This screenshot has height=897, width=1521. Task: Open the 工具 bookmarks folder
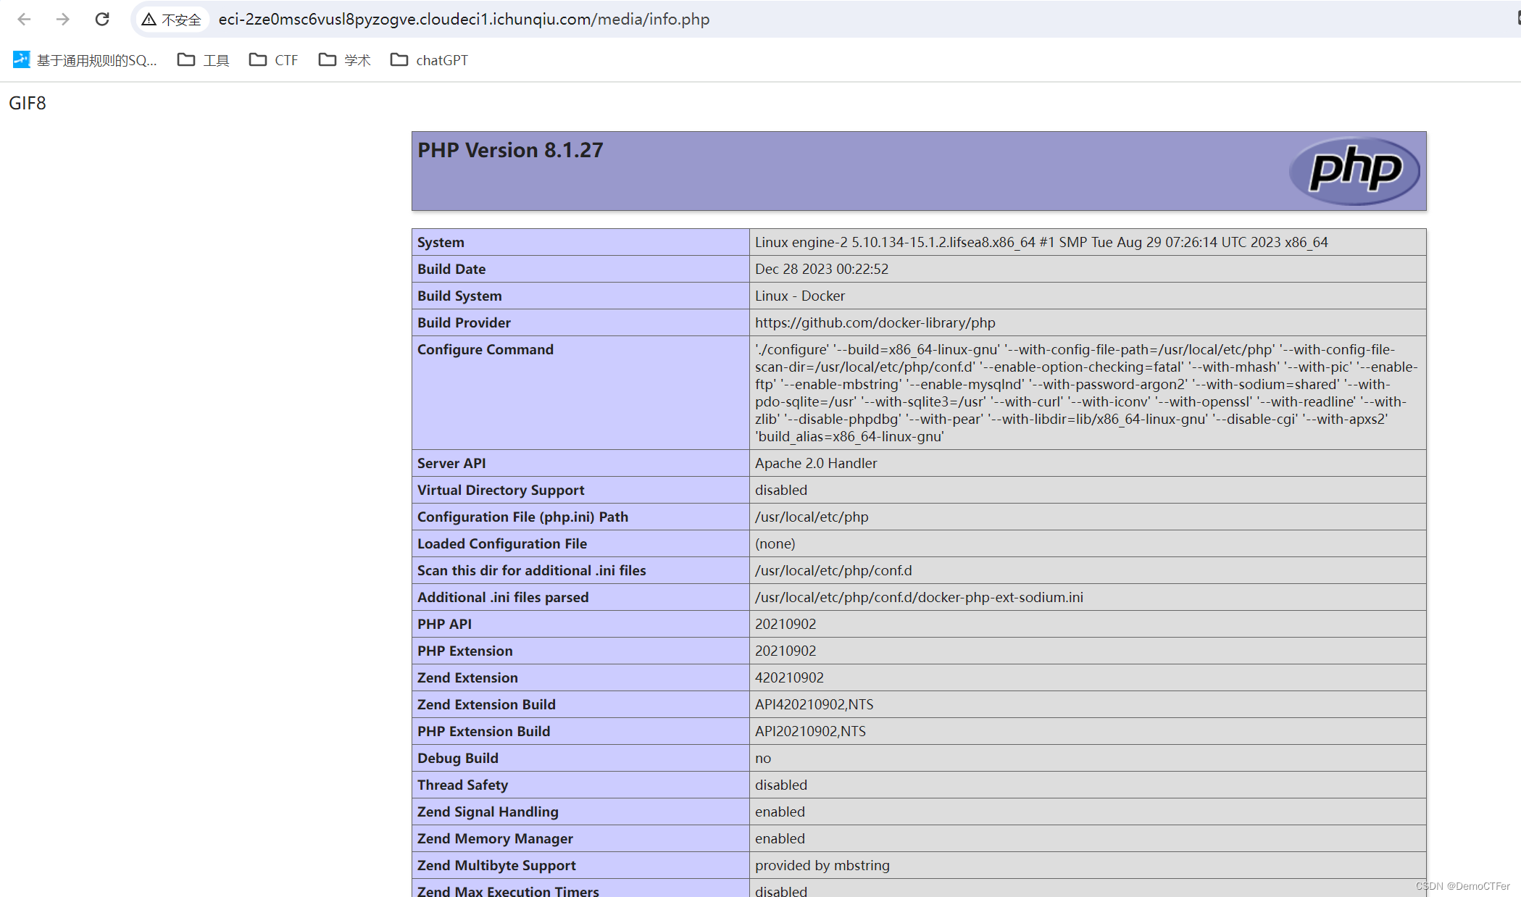pyautogui.click(x=204, y=60)
